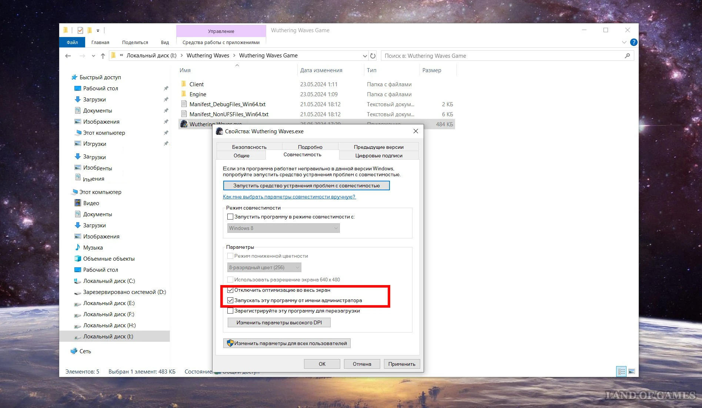Screen dimensions: 702x408
Task: Switch to the Безопасность tab
Action: pos(249,147)
